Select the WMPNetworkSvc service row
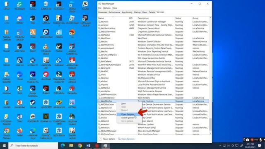 [153, 95]
